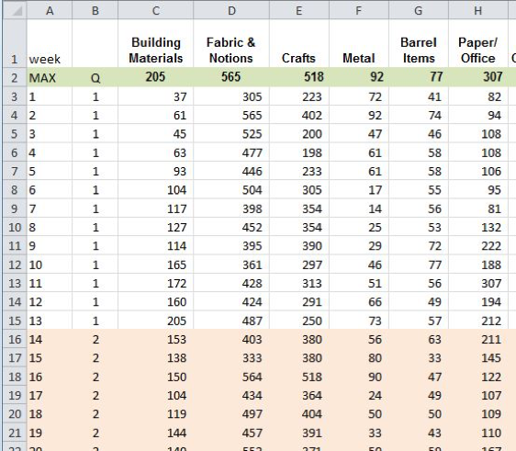516x451 pixels.
Task: Select Building Materials value 205 in row 15
Action: tap(156, 321)
